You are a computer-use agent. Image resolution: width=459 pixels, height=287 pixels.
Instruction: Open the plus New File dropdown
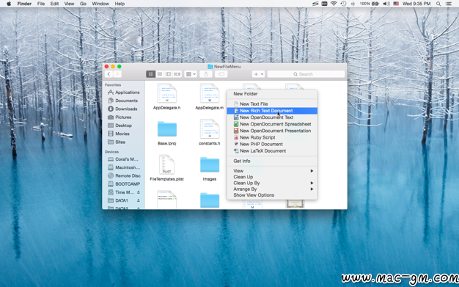[259, 74]
